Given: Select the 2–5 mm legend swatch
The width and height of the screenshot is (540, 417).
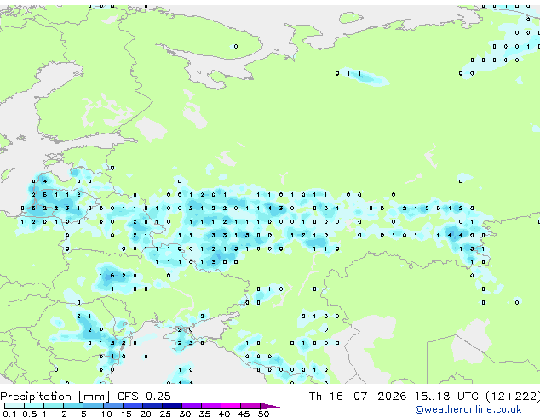Looking at the screenshot, I should click(73, 406).
